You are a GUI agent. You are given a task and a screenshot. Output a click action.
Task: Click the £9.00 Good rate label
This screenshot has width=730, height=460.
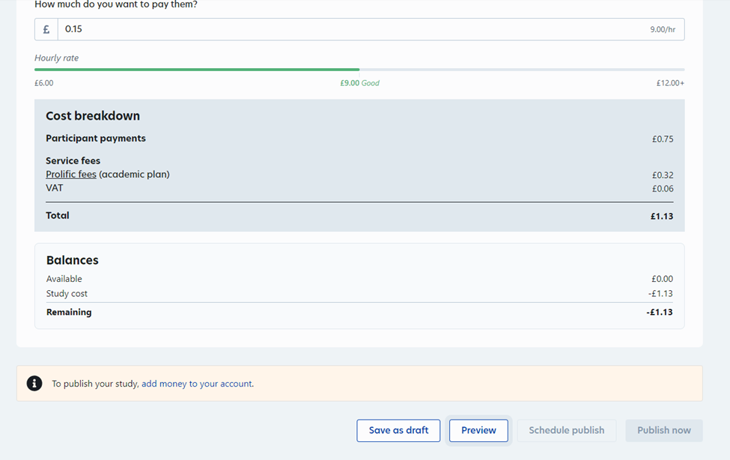click(359, 83)
